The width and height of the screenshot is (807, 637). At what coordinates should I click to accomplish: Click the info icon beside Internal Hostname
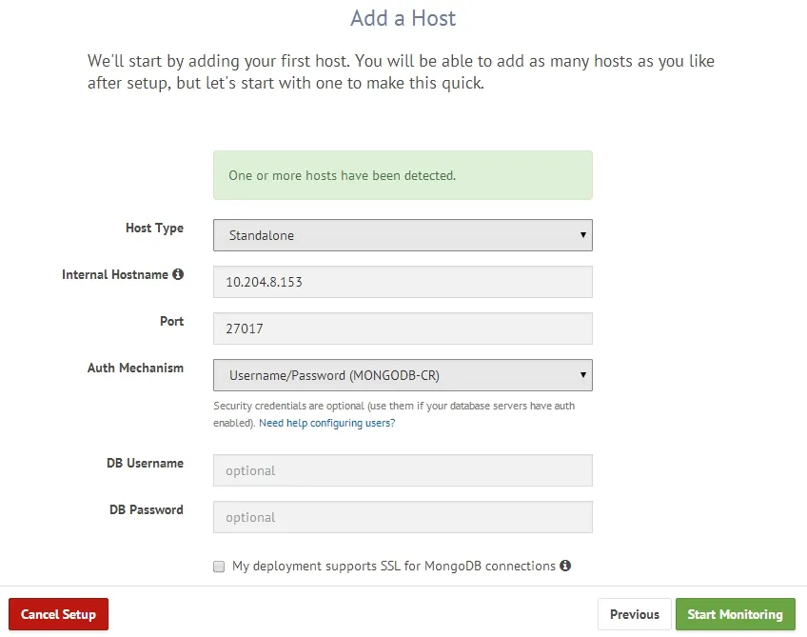click(179, 274)
